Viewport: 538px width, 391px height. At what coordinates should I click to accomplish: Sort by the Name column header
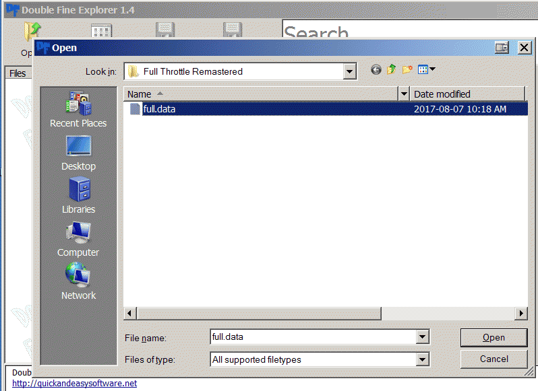tap(261, 94)
